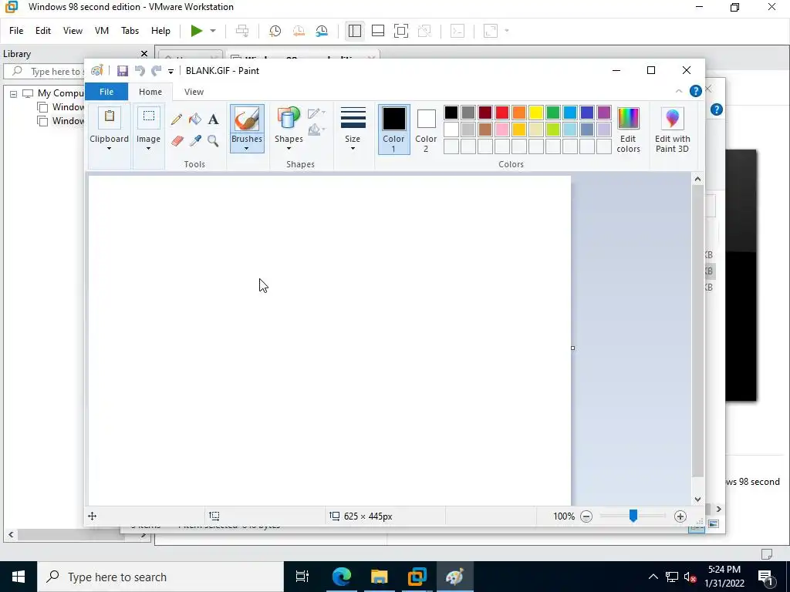Open Customize Quick Access Toolbar dropdown
790x592 pixels.
point(170,72)
